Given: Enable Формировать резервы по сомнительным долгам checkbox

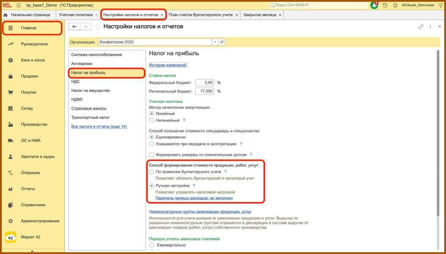Looking at the screenshot, I should click(152, 154).
